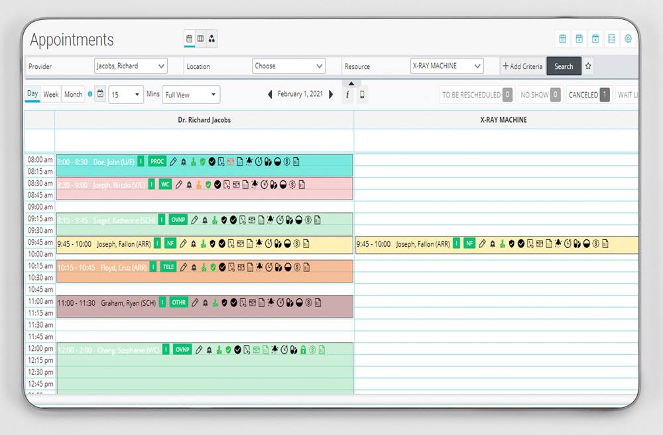
Task: Edit the Doe, John appointment with pencil icon
Action: click(173, 162)
